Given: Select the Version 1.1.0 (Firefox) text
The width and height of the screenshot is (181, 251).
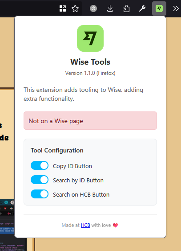Looking at the screenshot, I should click(x=90, y=73).
